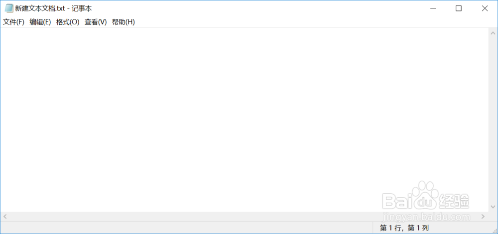Click the vertical scrollbar down arrow
This screenshot has width=498, height=234.
(493, 207)
